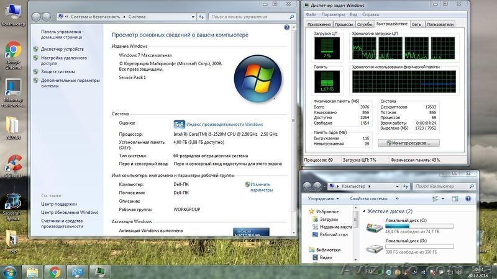This screenshot has width=497, height=279.
Task: Click forward arrow in System window
Action: (x=46, y=17)
